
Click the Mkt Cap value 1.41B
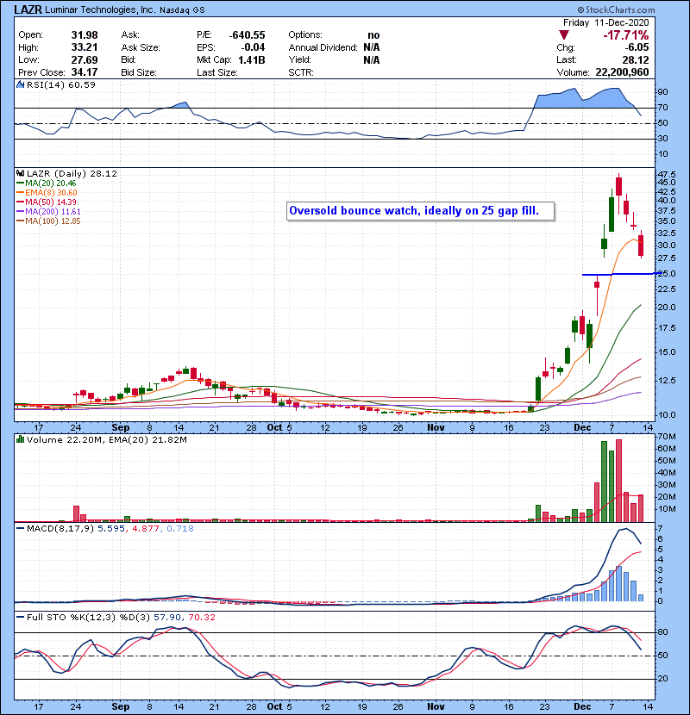(252, 59)
